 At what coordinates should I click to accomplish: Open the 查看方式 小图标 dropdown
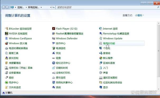tap(139, 15)
